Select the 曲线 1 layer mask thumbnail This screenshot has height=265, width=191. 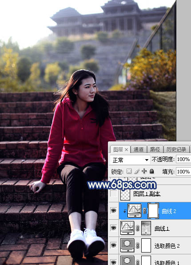[146, 228]
